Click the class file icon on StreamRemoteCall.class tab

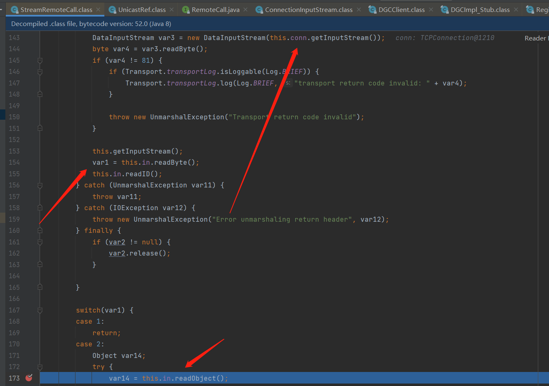[x=14, y=9]
